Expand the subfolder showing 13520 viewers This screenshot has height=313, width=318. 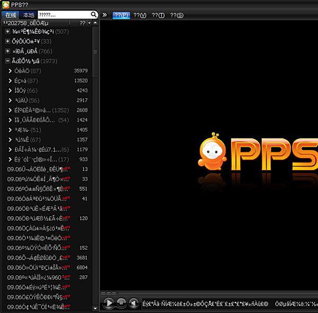10,80
